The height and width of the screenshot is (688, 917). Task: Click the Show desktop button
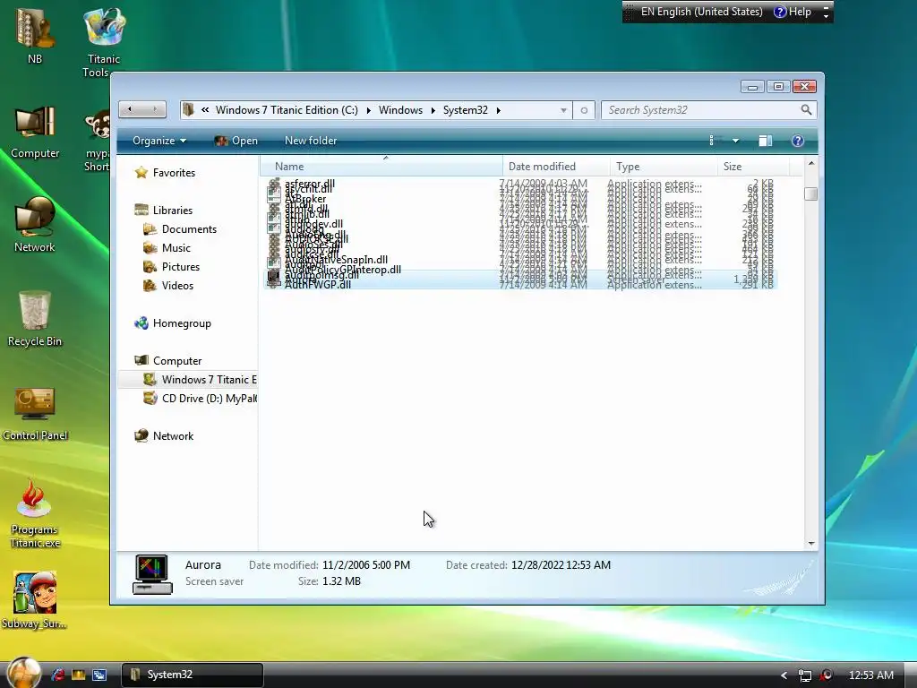tap(911, 675)
